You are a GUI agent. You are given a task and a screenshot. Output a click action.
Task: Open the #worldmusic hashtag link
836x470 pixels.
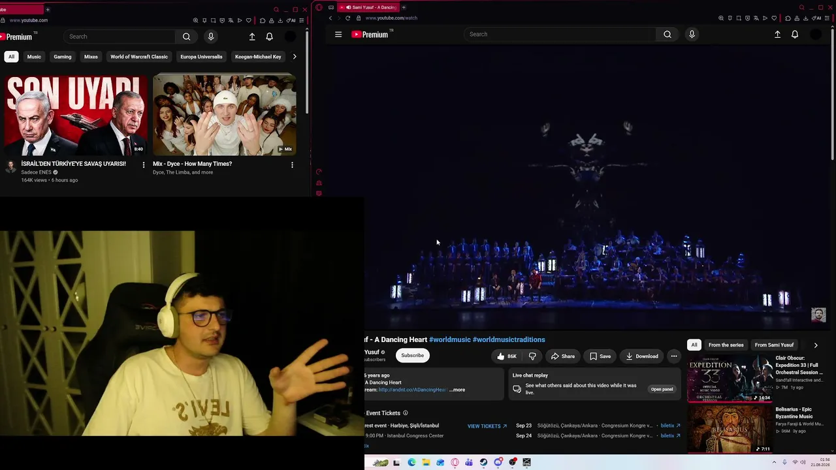pos(449,339)
